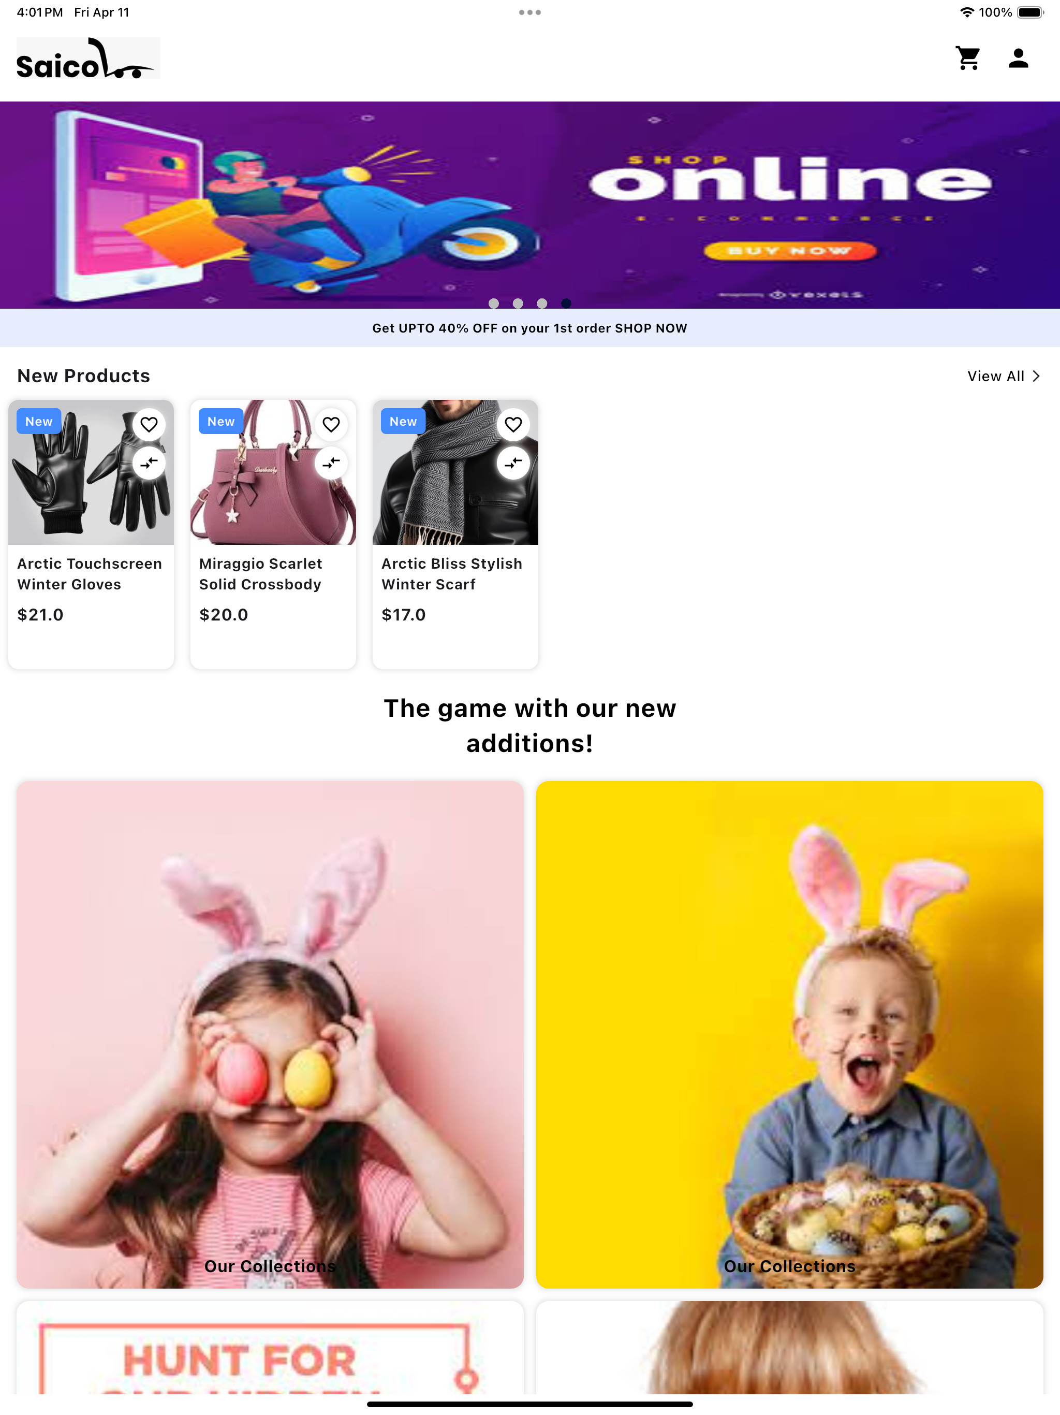Compare the Arctic Touchscreen Winter Gloves
Viewport: 1060px width, 1415px height.
[149, 463]
